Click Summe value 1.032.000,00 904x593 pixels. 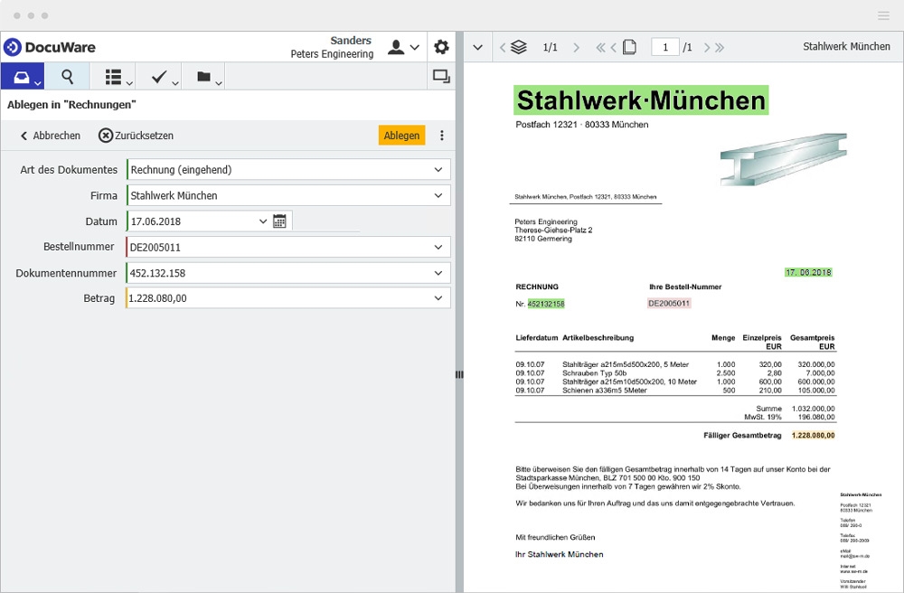[813, 408]
